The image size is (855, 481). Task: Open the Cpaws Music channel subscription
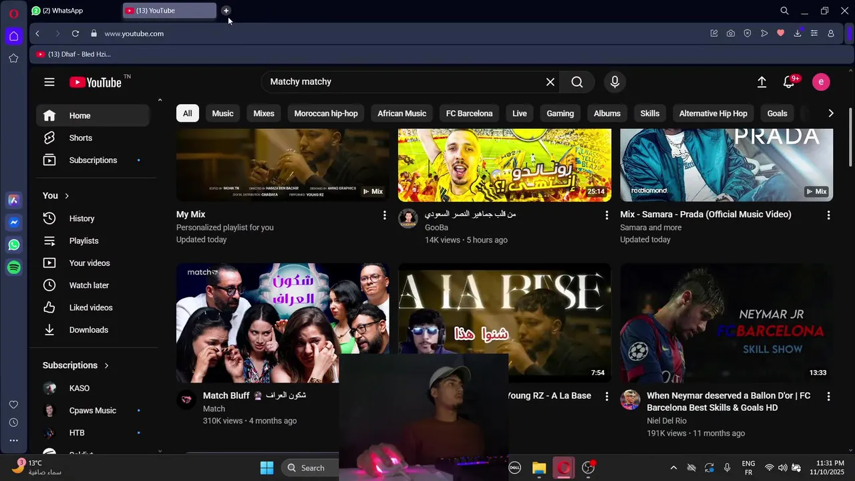pyautogui.click(x=93, y=411)
